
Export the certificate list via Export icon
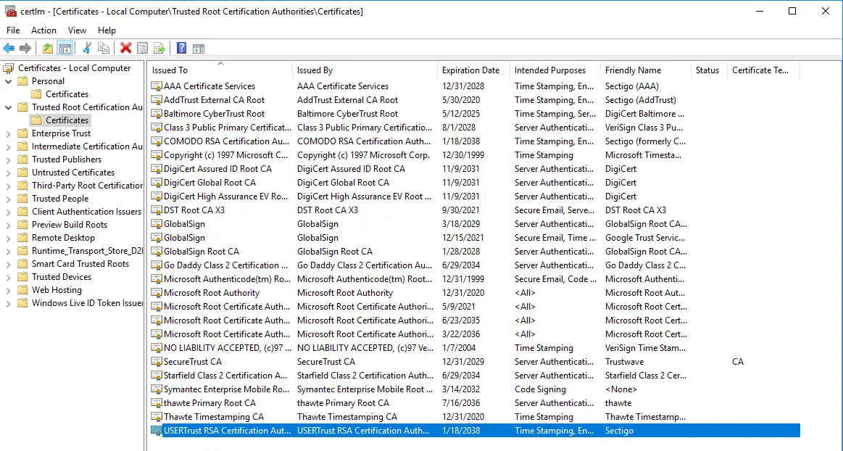159,49
